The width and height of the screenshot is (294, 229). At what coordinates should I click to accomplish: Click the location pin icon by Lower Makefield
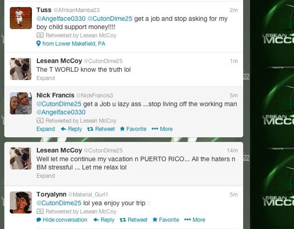[x=38, y=44]
